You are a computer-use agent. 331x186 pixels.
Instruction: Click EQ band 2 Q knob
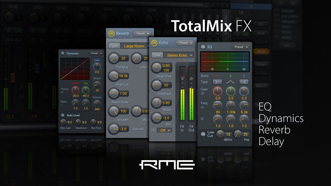(x=231, y=119)
